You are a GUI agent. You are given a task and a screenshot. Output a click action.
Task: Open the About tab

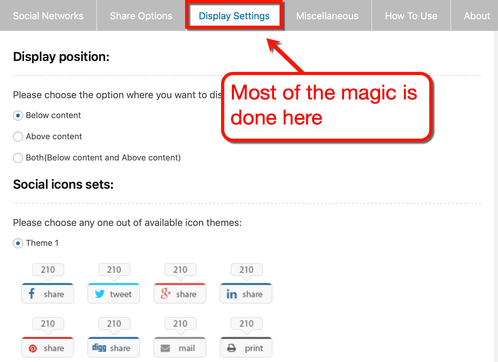pos(477,15)
